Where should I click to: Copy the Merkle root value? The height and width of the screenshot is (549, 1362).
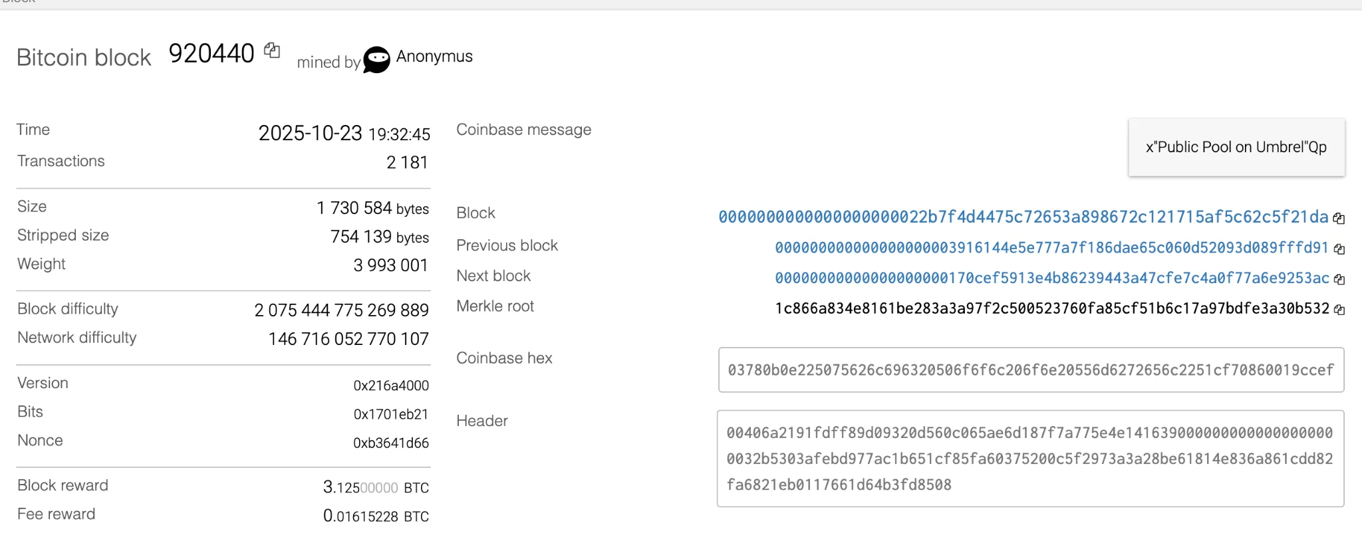tap(1339, 310)
